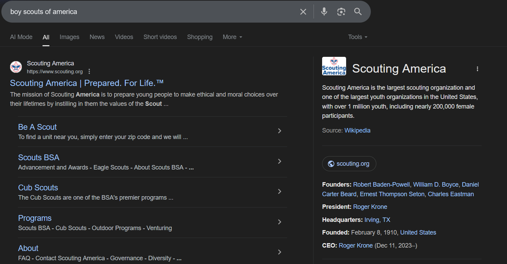Click the scouting.org website chip
This screenshot has height=264, width=507.
[x=349, y=164]
